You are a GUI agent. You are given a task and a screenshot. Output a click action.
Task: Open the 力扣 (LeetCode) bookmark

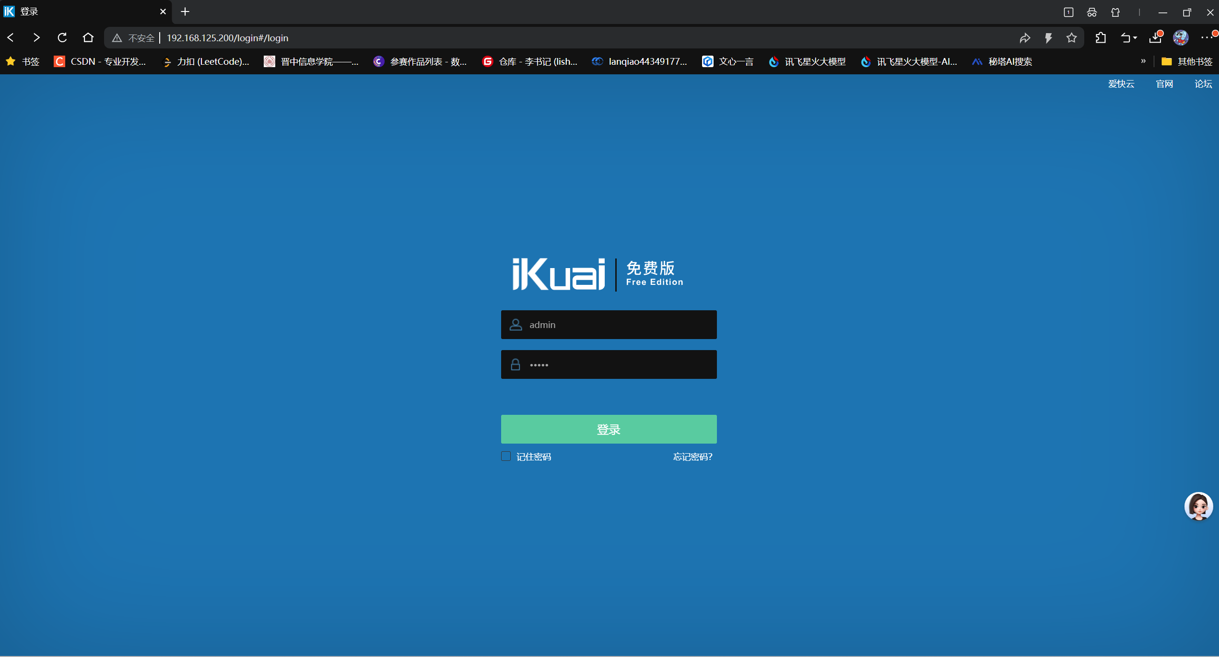pos(206,61)
